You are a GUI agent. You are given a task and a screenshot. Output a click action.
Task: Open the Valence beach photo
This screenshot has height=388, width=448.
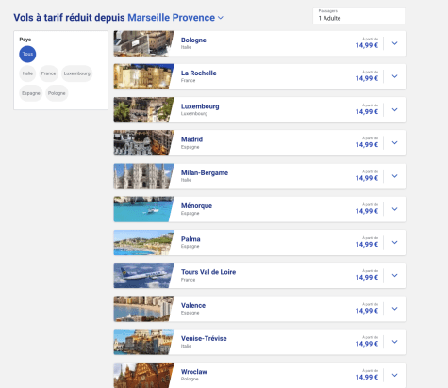click(143, 309)
